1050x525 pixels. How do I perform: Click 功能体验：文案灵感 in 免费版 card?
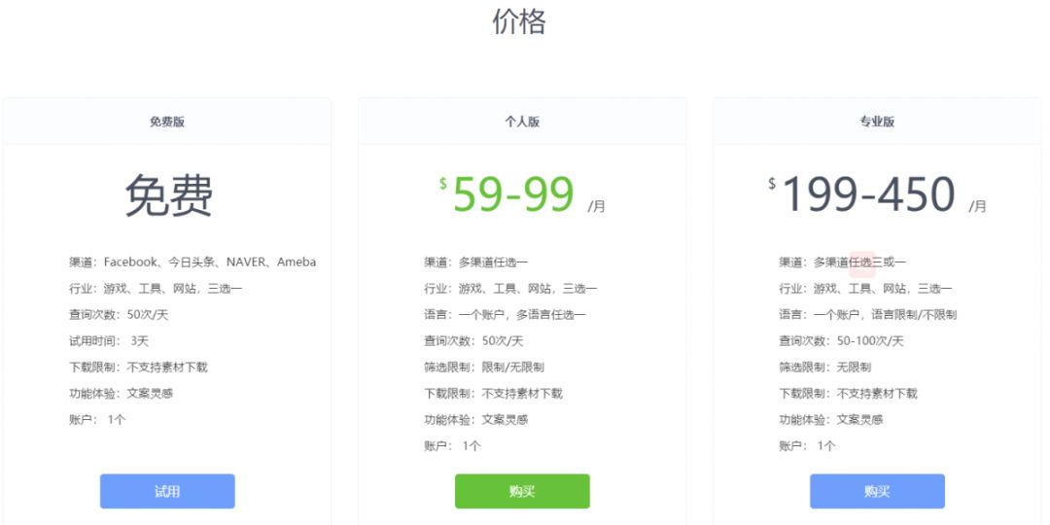coord(122,394)
